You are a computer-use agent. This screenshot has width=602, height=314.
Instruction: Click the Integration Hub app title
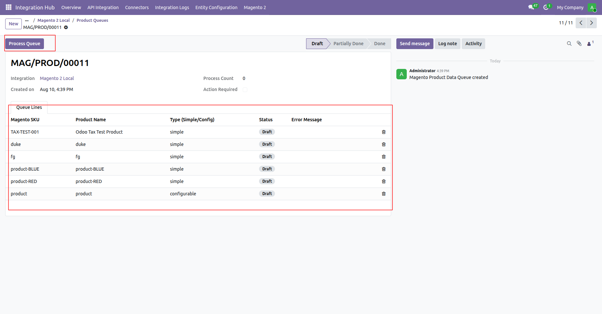click(x=35, y=7)
